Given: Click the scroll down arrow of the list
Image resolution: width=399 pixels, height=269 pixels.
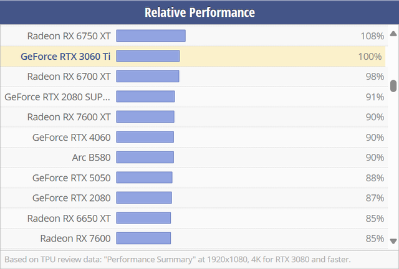Looking at the screenshot, I should (393, 240).
